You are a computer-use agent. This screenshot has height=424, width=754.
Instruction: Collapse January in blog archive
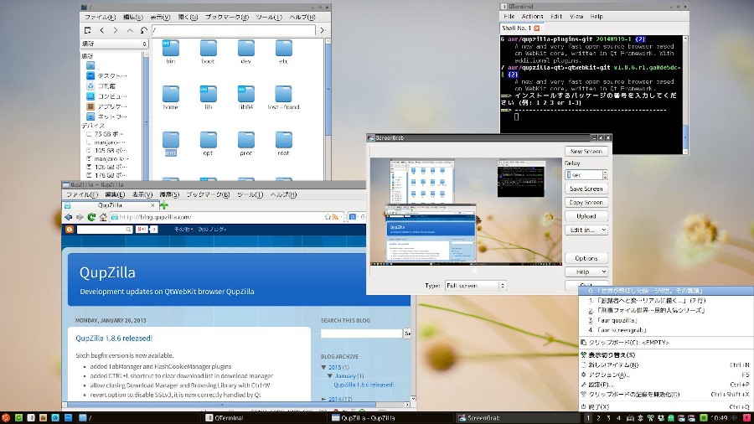(330, 376)
